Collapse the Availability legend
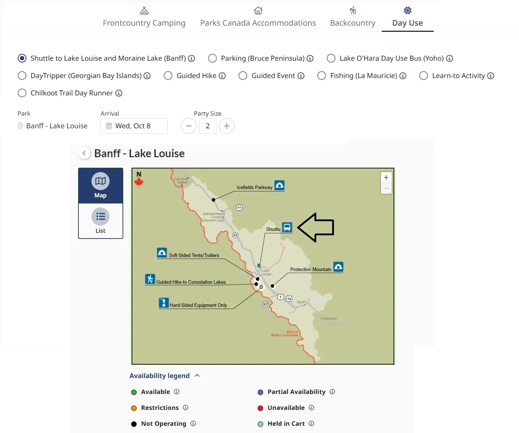 coord(164,376)
